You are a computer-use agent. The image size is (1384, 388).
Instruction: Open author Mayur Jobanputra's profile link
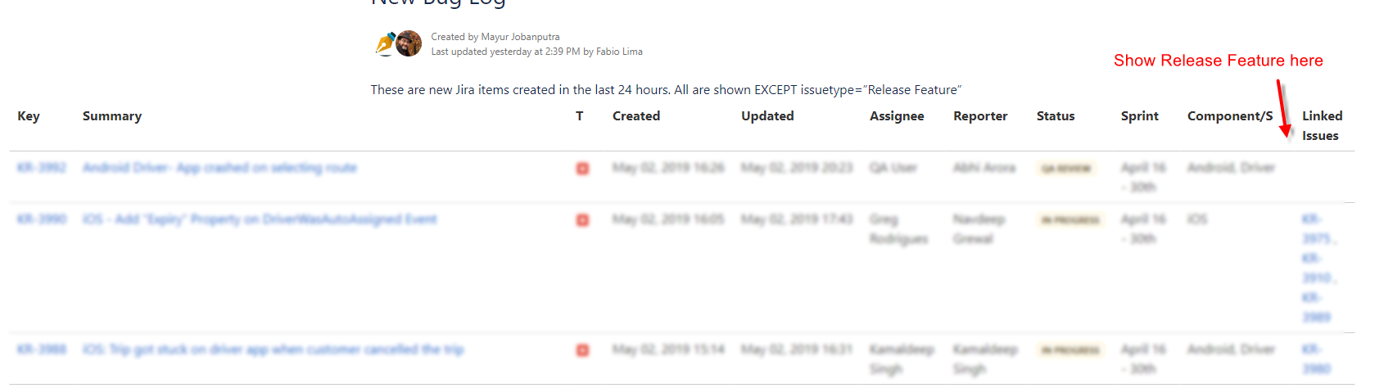[x=520, y=37]
